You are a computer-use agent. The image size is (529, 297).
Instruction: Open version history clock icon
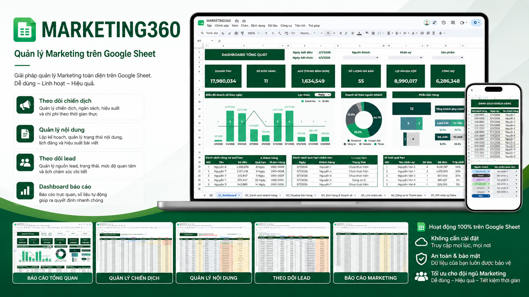coord(444,23)
